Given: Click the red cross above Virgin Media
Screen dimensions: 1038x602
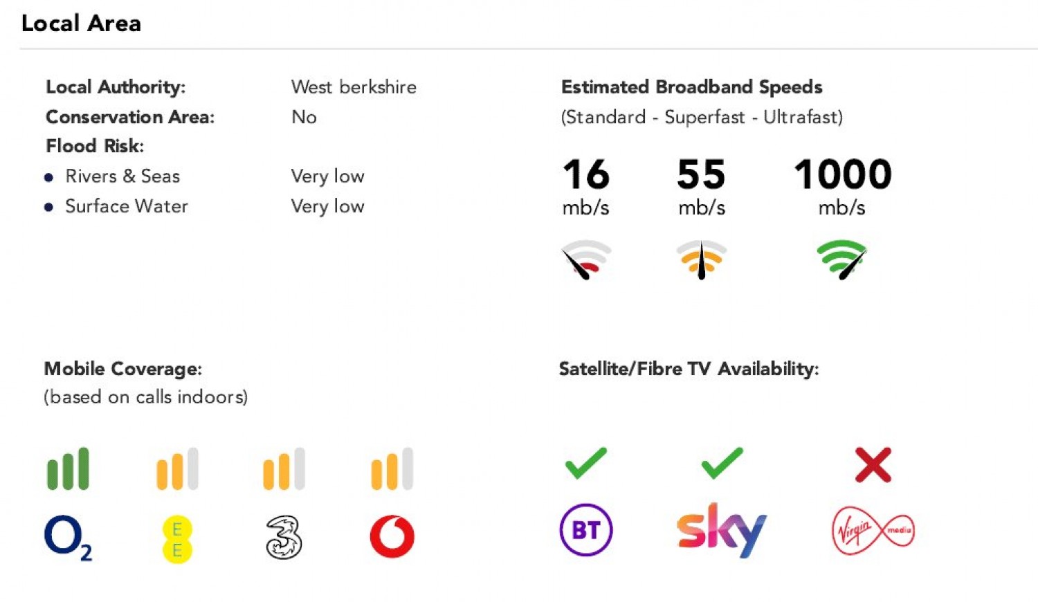Looking at the screenshot, I should 873,464.
